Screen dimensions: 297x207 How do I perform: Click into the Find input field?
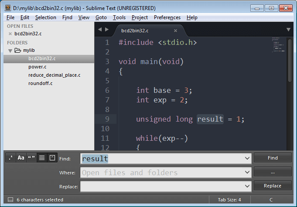click(x=166, y=159)
